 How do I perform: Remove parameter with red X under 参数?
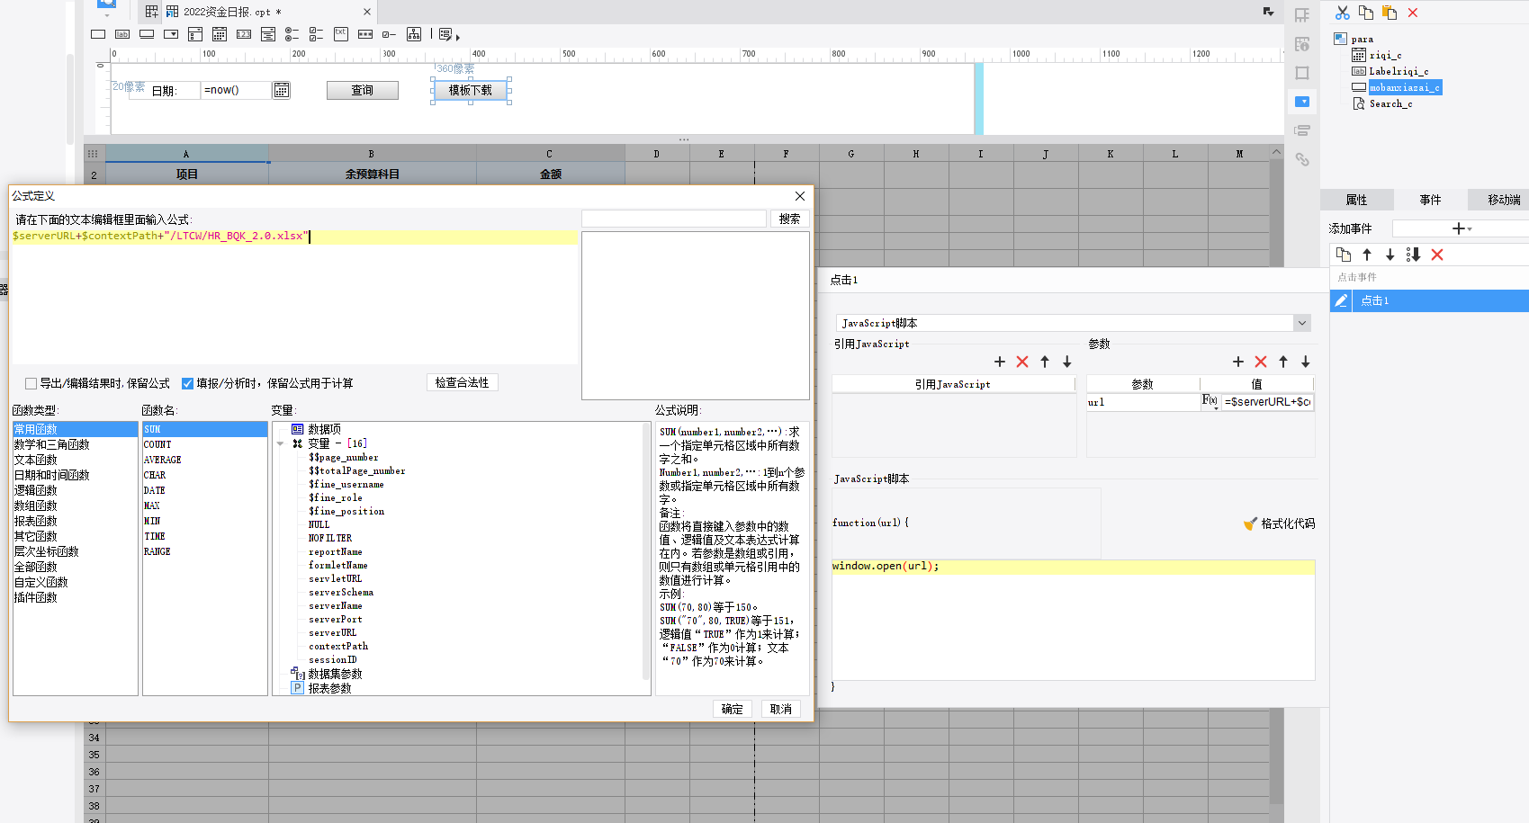point(1261,362)
